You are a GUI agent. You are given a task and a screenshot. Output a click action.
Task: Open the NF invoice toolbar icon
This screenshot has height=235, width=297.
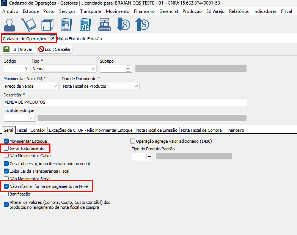click(85, 25)
